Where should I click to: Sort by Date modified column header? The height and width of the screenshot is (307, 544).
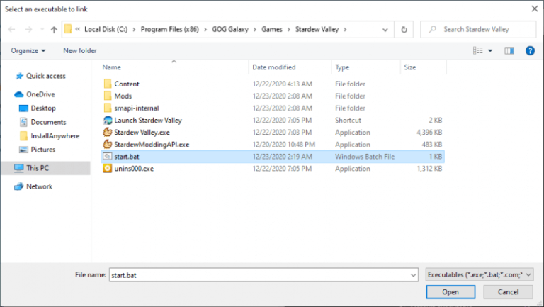click(x=273, y=67)
